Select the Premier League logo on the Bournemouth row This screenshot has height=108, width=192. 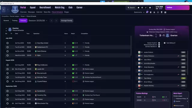tap(83, 73)
